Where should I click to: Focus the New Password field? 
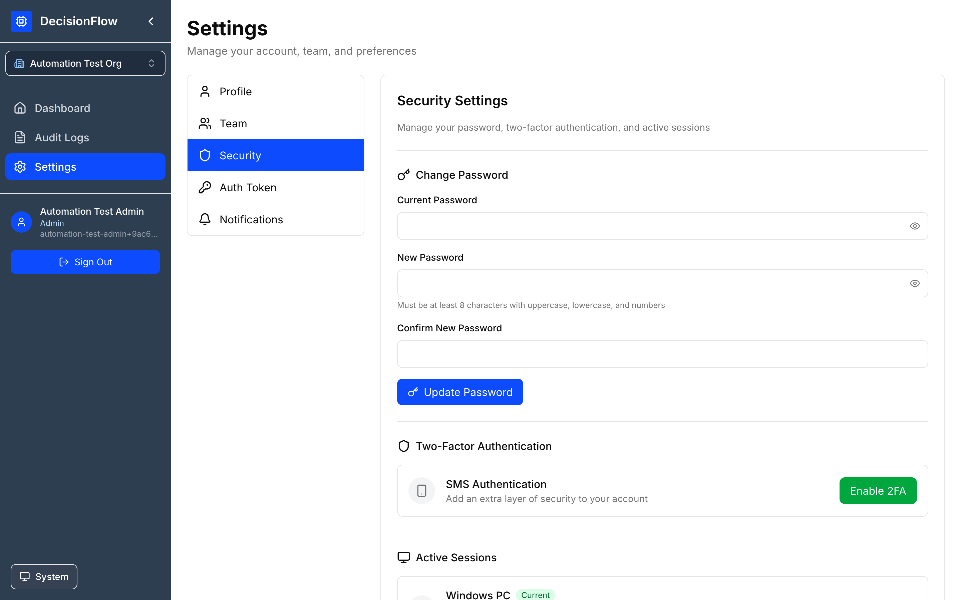click(x=662, y=283)
